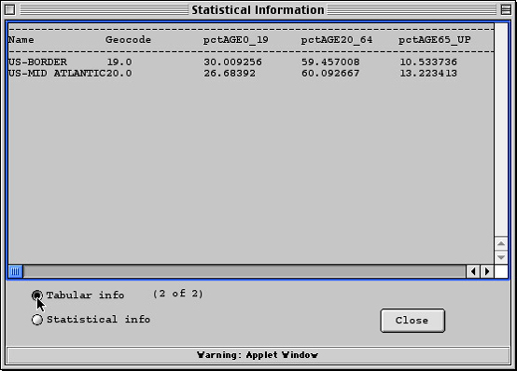Click the (2 of 2) counter text
The width and height of the screenshot is (517, 371).
(178, 294)
